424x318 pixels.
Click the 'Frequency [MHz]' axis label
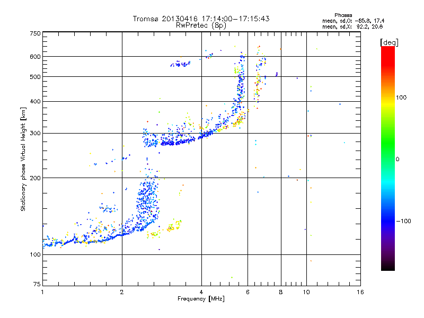[201, 299]
